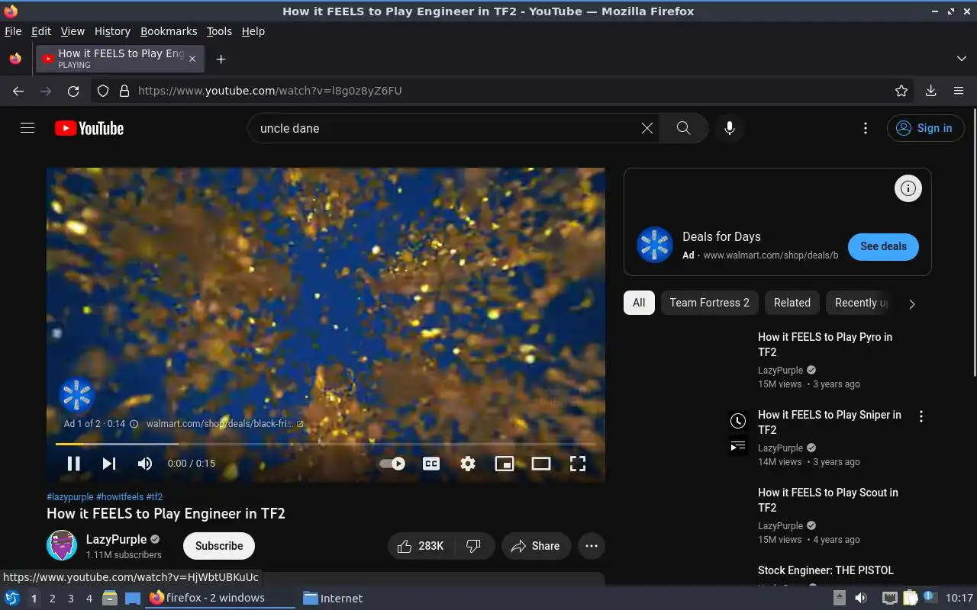
Task: Switch to theater mode
Action: [541, 463]
